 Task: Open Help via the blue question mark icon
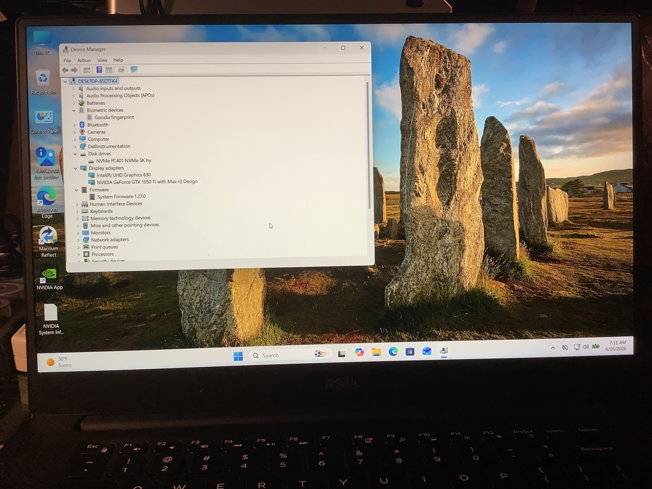pyautogui.click(x=99, y=70)
